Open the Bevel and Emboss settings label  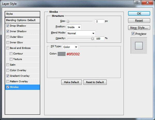point(20,48)
